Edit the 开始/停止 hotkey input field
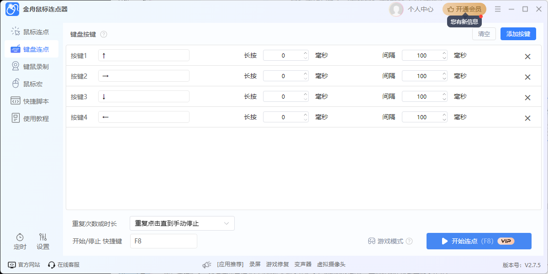This screenshot has width=548, height=274. point(163,241)
